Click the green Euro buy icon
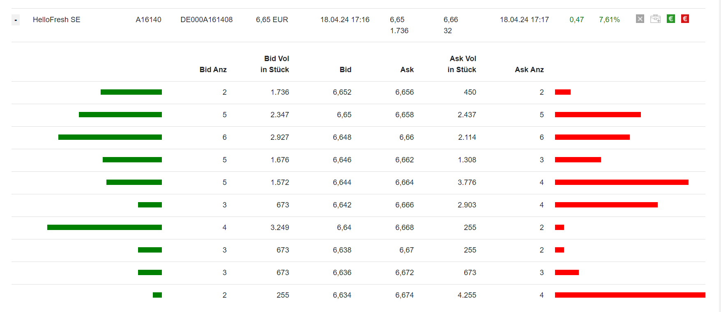The width and height of the screenshot is (721, 312). [670, 19]
